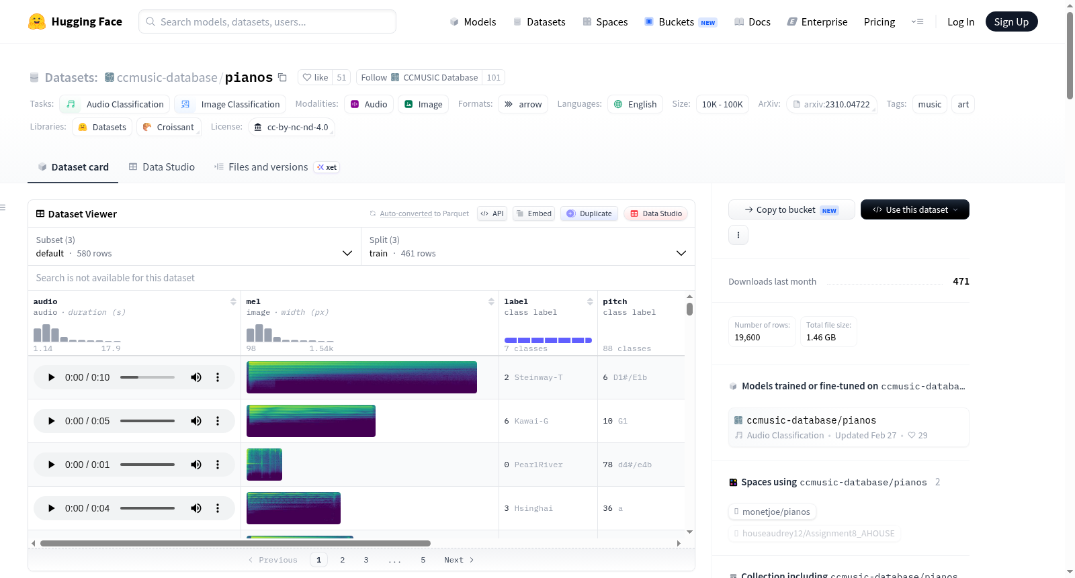The width and height of the screenshot is (1075, 578).
Task: Click Copy to bucket button
Action: (x=791, y=209)
